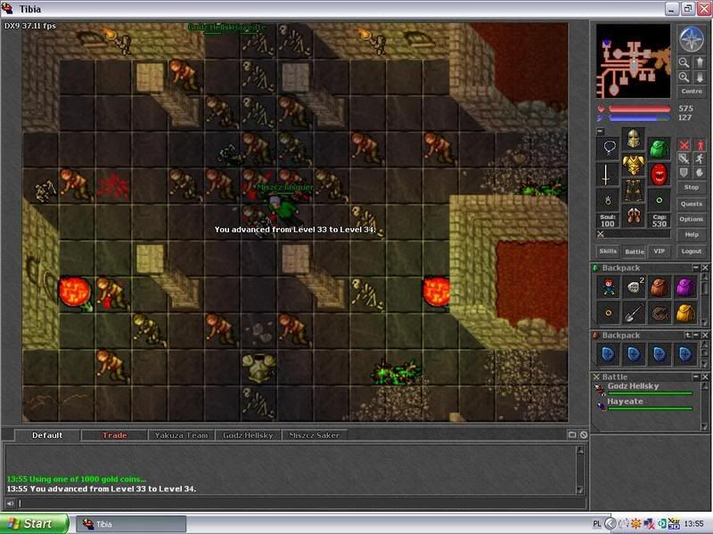This screenshot has width=713, height=534.
Task: Toggle the red stand-still mode
Action: pos(700,145)
